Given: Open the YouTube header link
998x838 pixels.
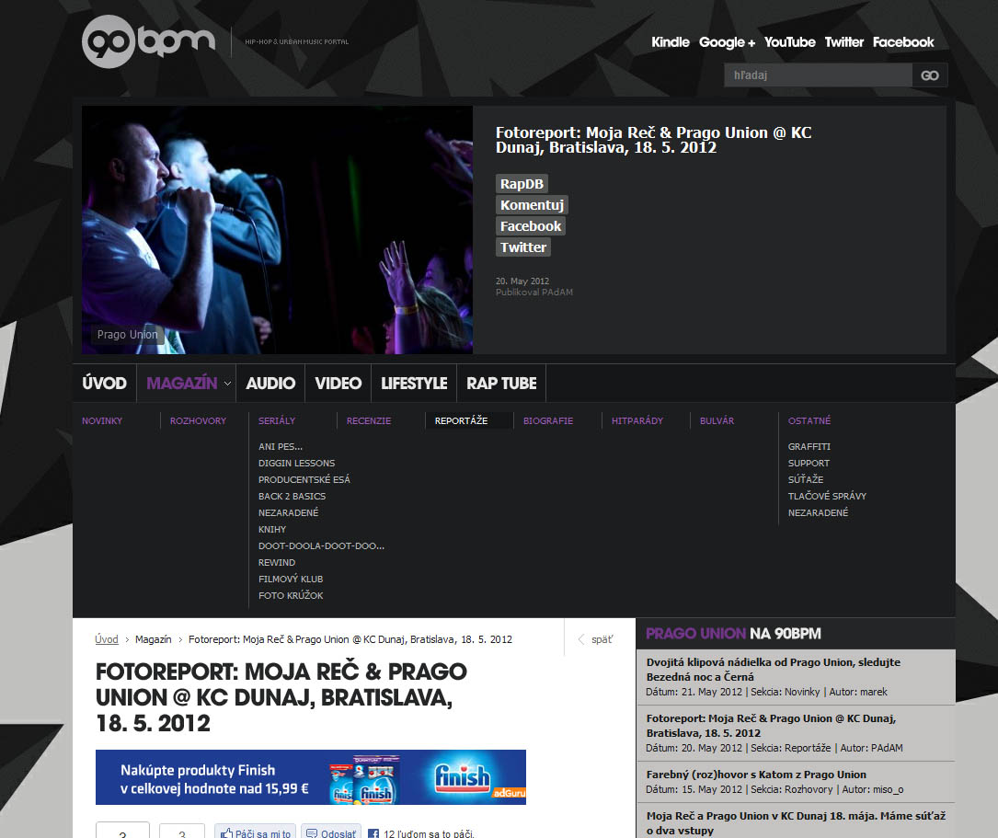Looking at the screenshot, I should 789,42.
